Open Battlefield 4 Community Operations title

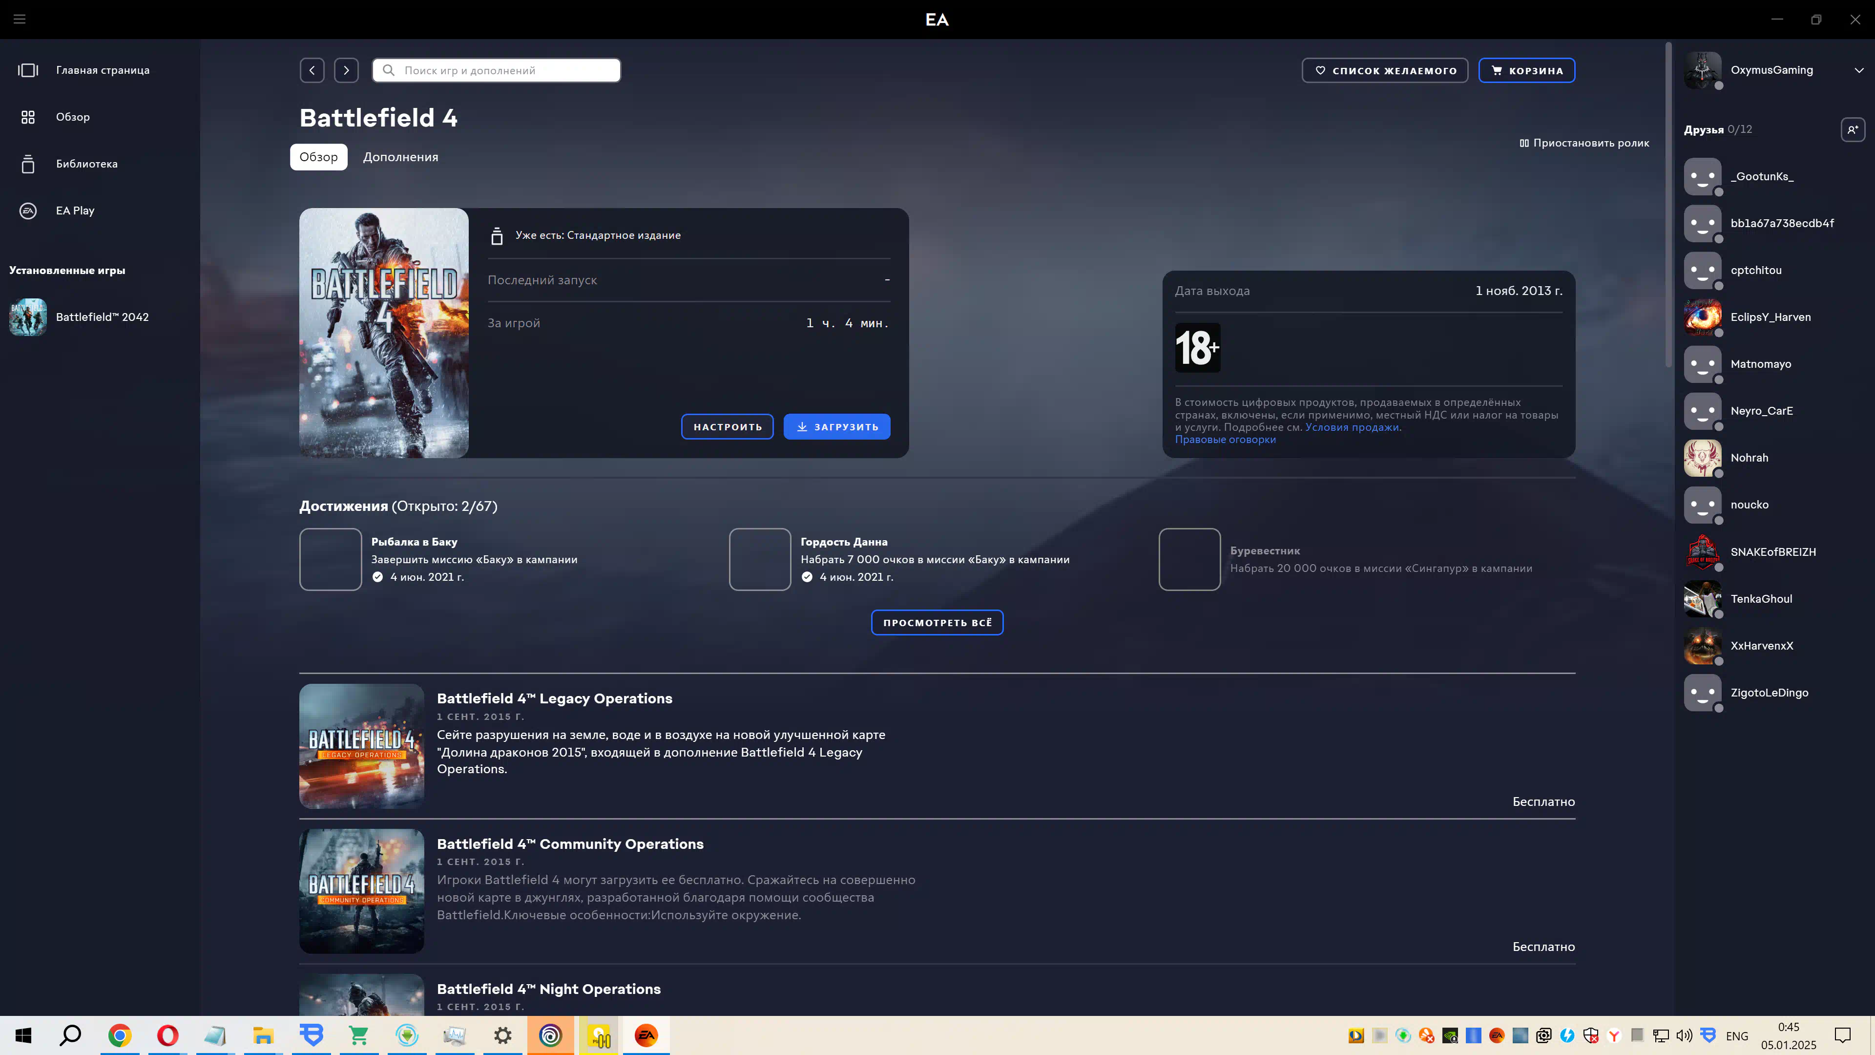(x=570, y=844)
